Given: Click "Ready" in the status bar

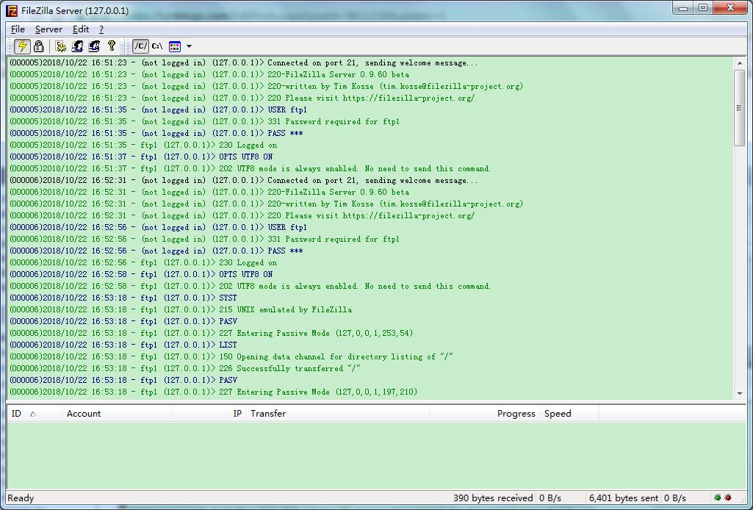Looking at the screenshot, I should [x=21, y=498].
